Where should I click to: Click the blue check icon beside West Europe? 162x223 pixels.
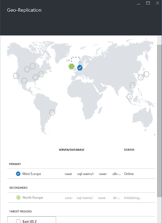point(18,174)
